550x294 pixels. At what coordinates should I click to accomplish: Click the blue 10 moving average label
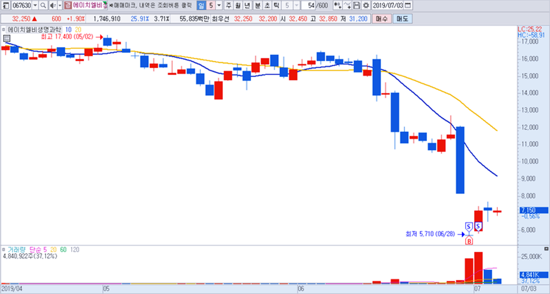click(68, 29)
